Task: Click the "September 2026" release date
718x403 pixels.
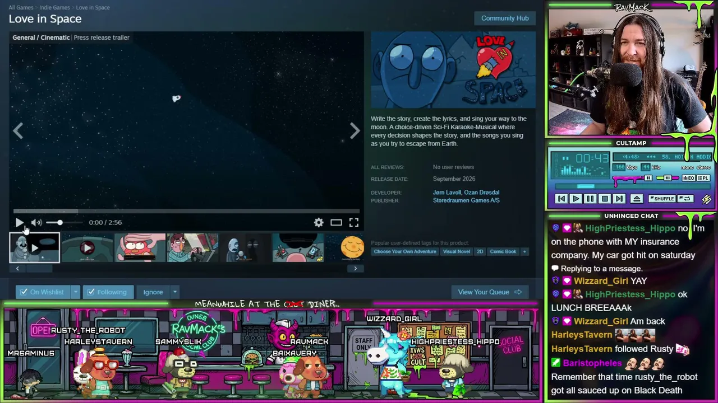Action: pos(454,179)
